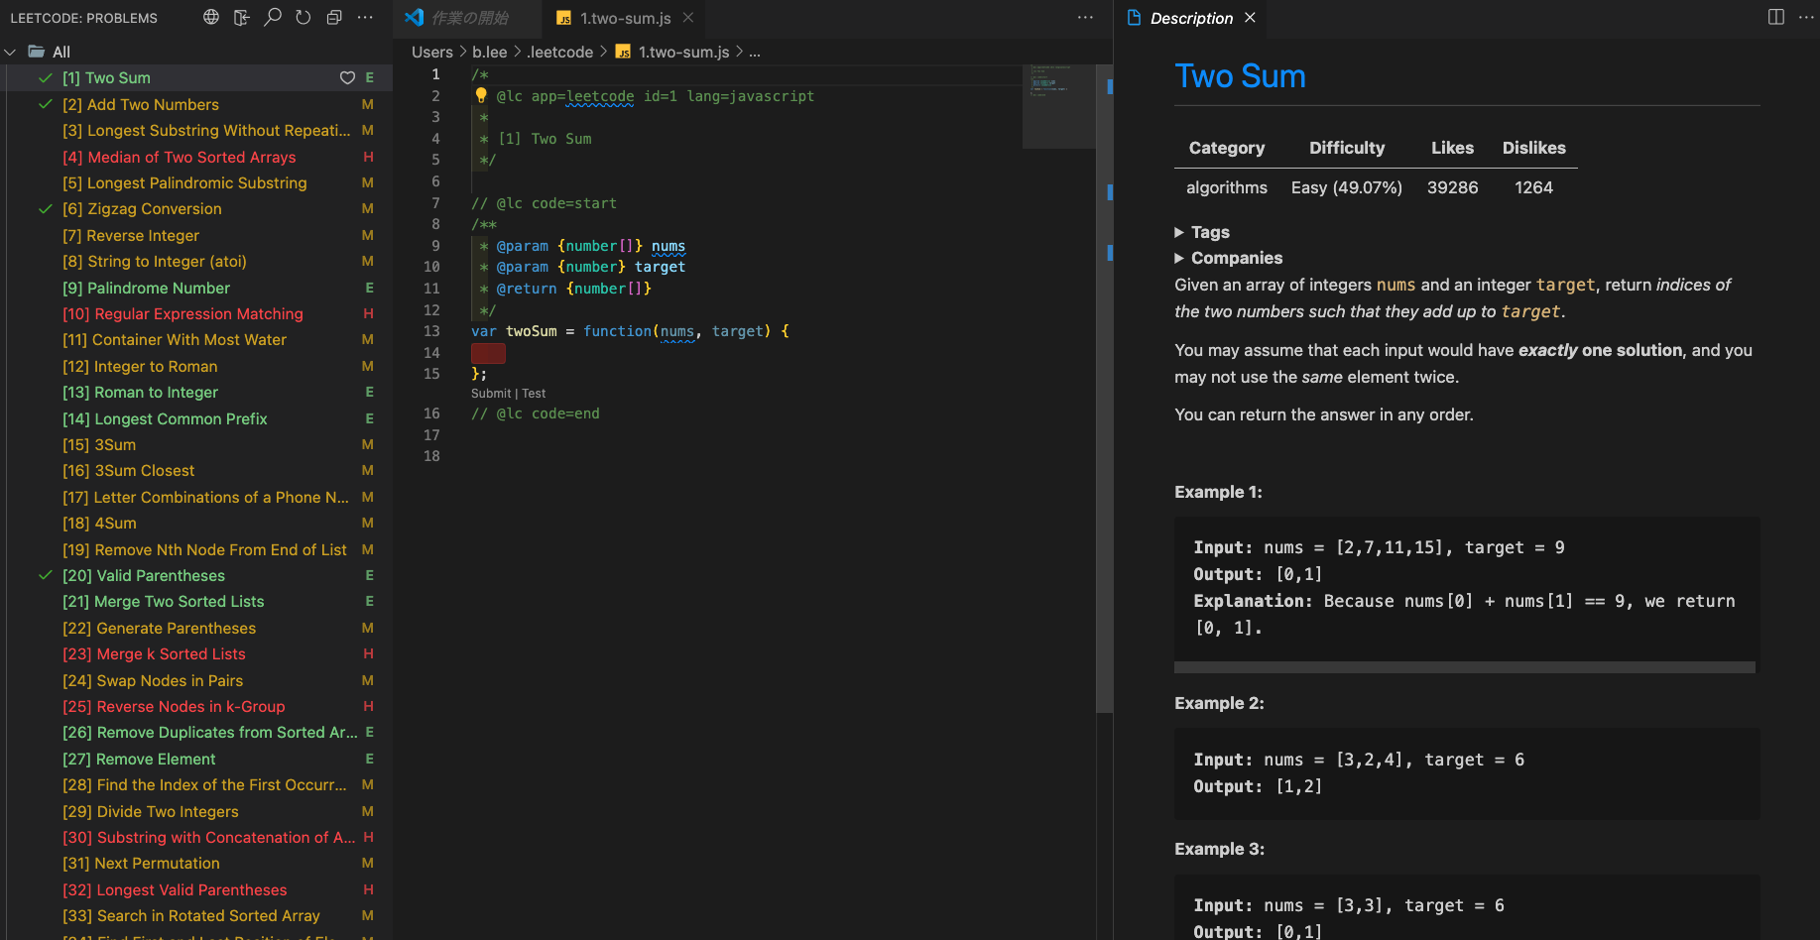Open [25] Reverse Nodes in k-Group
Screen dimensions: 1820x940
tap(198, 706)
